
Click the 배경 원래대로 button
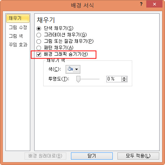(45, 156)
